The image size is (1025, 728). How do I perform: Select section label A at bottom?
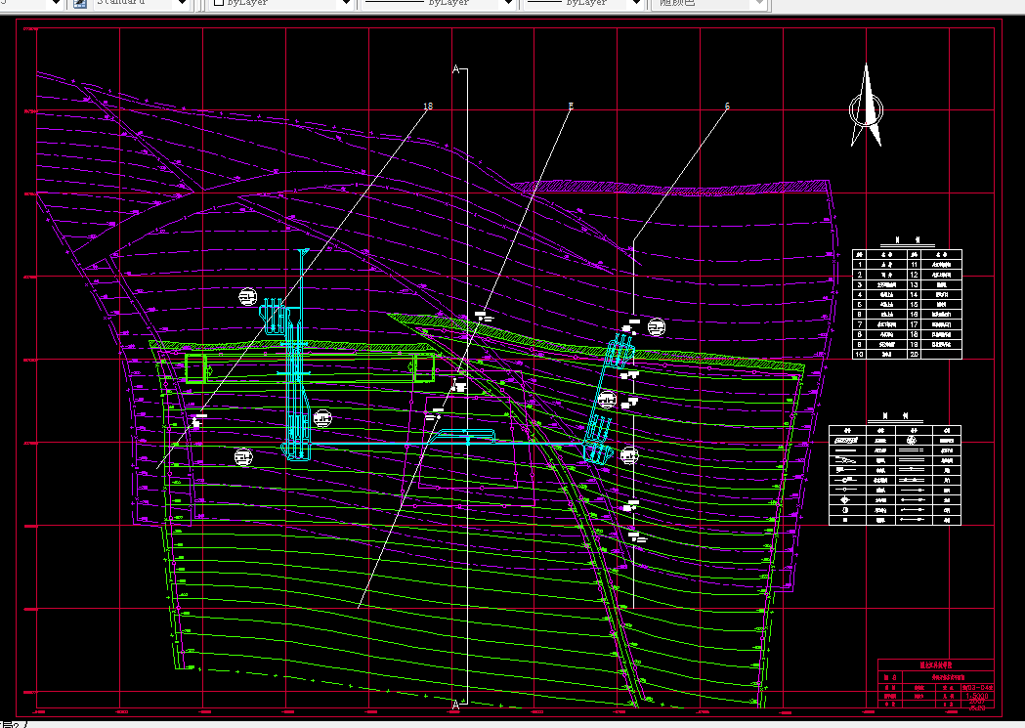point(456,705)
